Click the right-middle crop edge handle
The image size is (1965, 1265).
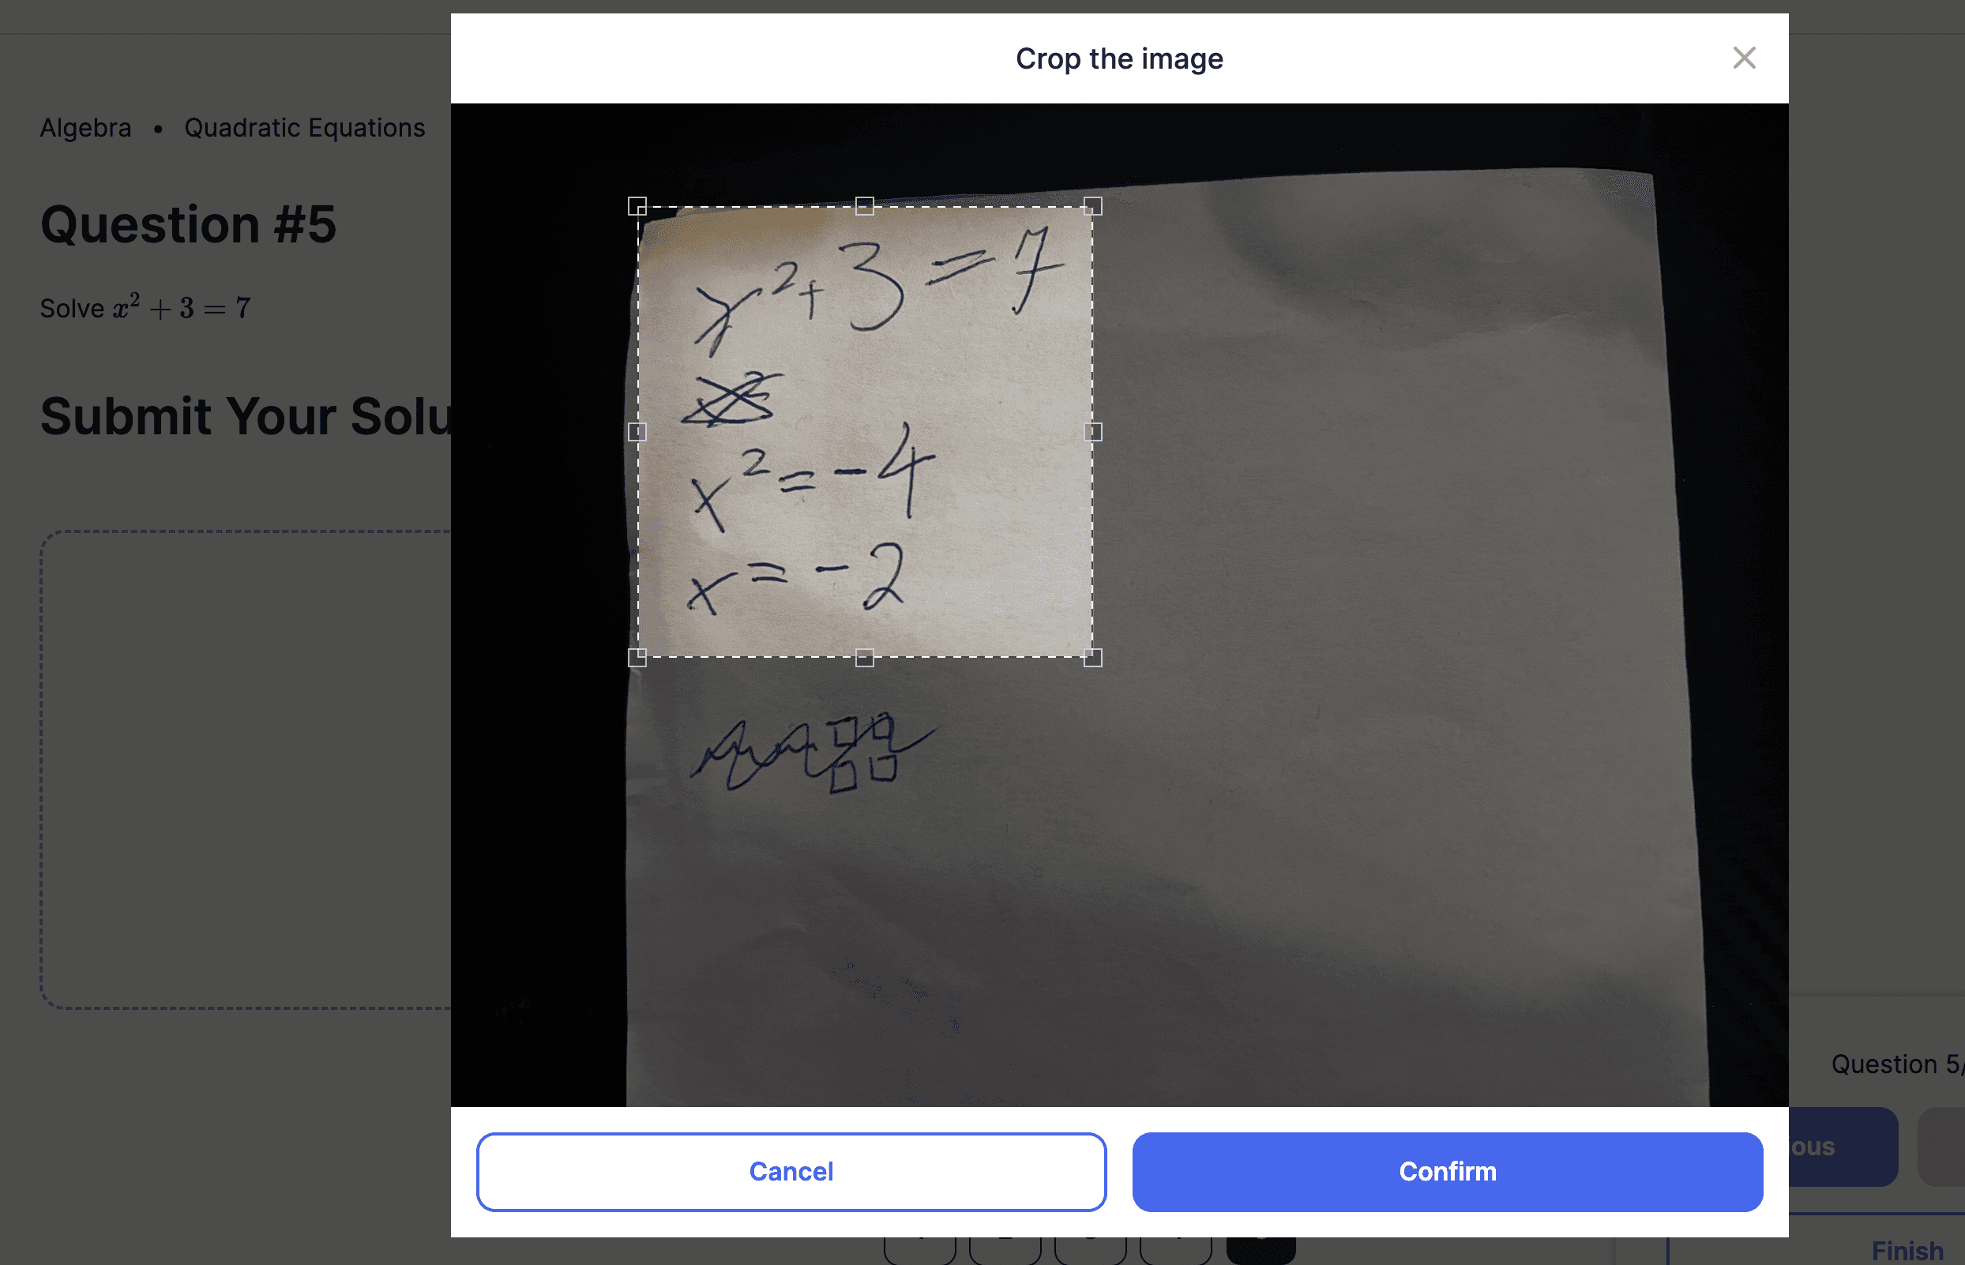click(x=1092, y=432)
